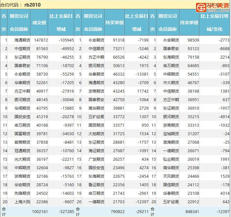Select 东海期货 with short position 79158
Image resolution: width=231 pixels, height=217 pixels.
click(x=171, y=57)
